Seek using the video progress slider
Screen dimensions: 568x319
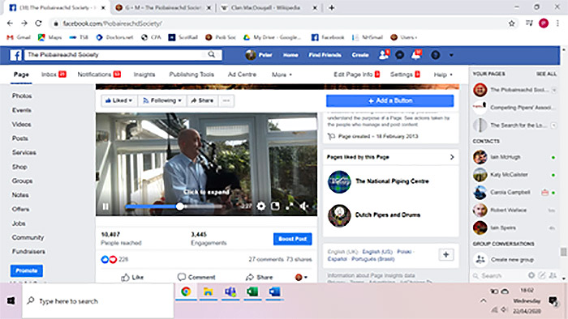pos(174,206)
